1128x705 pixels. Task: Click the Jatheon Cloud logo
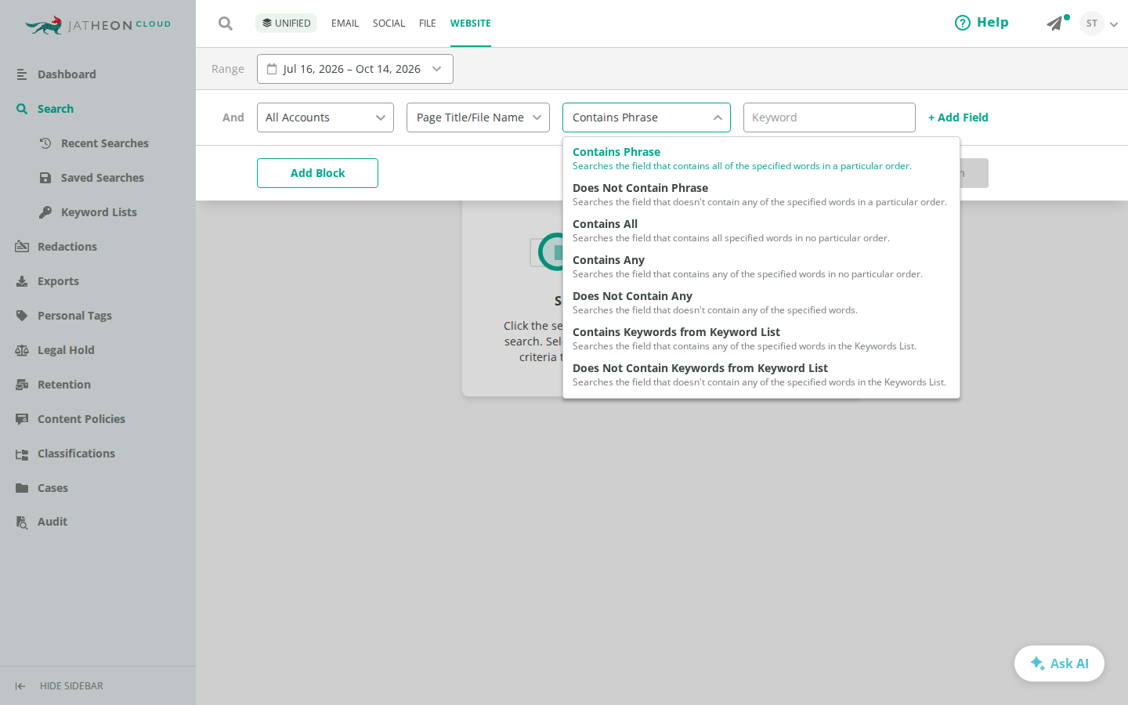click(x=98, y=25)
